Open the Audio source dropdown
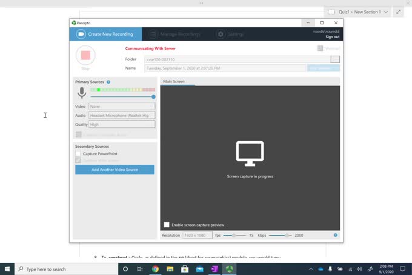This screenshot has width=412, height=275. [122, 115]
